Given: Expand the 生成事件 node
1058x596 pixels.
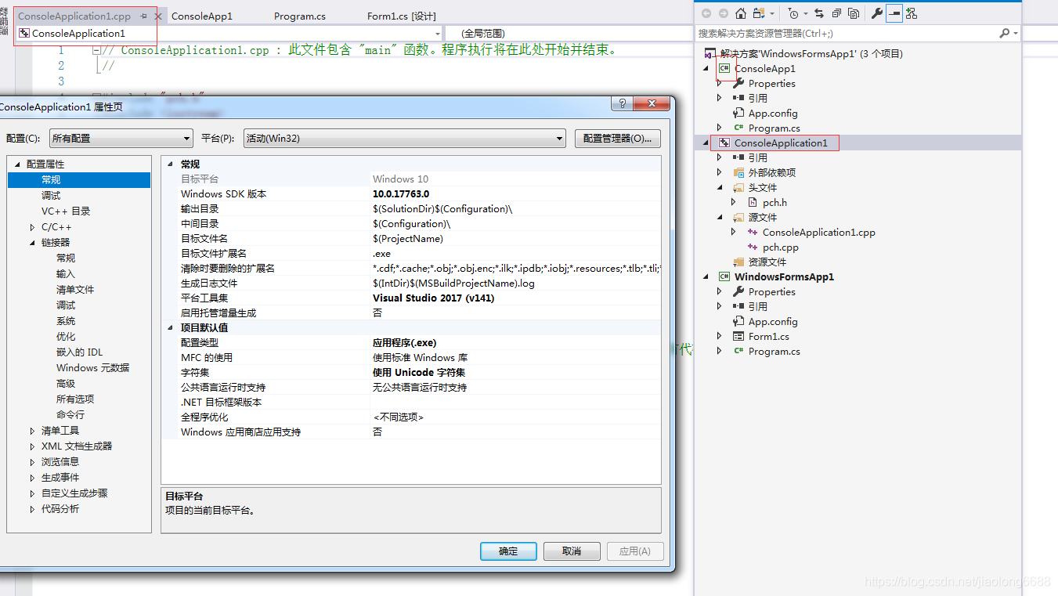Looking at the screenshot, I should pyautogui.click(x=32, y=477).
